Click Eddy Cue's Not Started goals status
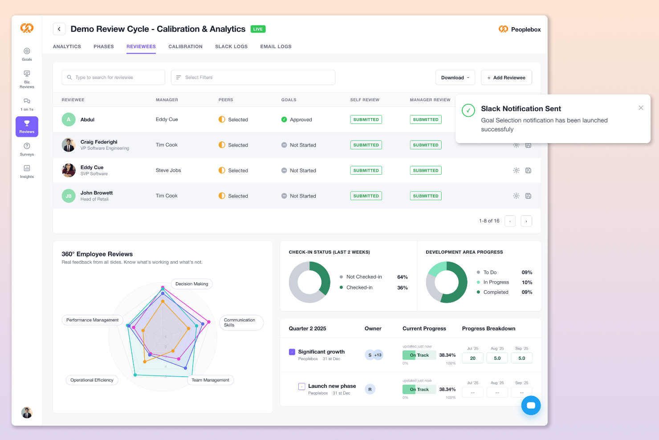 [x=299, y=170]
